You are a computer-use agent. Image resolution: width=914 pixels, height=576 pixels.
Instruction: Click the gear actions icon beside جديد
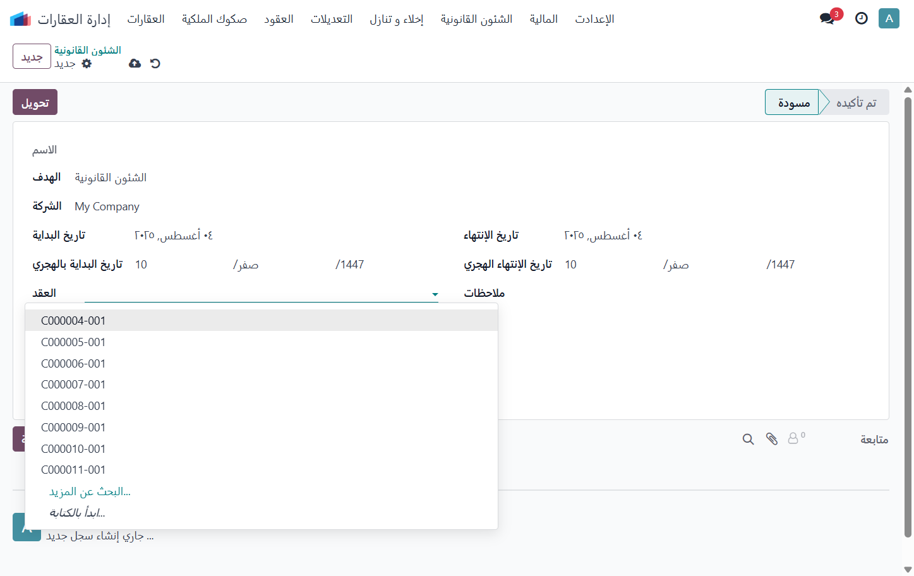(87, 64)
